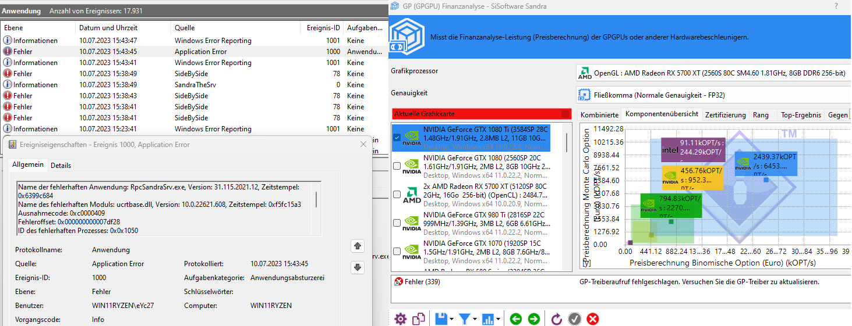The width and height of the screenshot is (852, 326).
Task: Click AMD logo of 2x Radeon RX 5700 XT row
Action: click(x=411, y=196)
